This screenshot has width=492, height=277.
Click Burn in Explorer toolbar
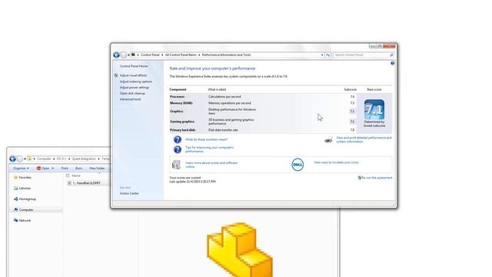(78, 169)
